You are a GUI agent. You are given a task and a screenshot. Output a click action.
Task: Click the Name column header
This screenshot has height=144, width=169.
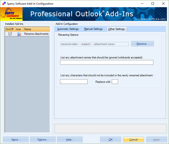click(x=36, y=29)
